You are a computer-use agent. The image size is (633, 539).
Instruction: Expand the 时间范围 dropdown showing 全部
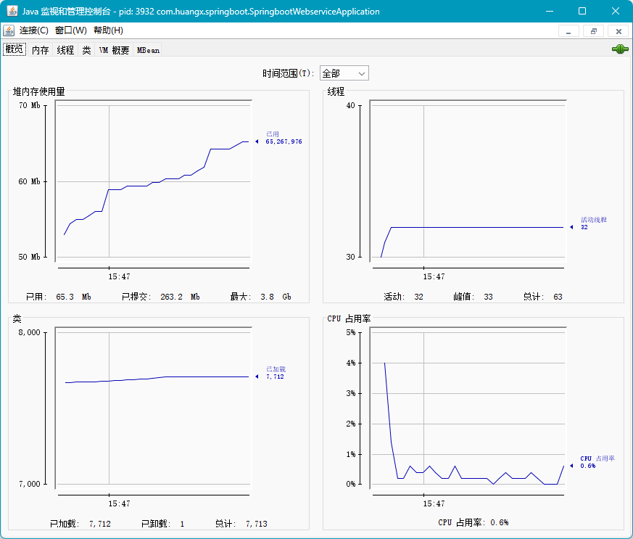(x=344, y=73)
